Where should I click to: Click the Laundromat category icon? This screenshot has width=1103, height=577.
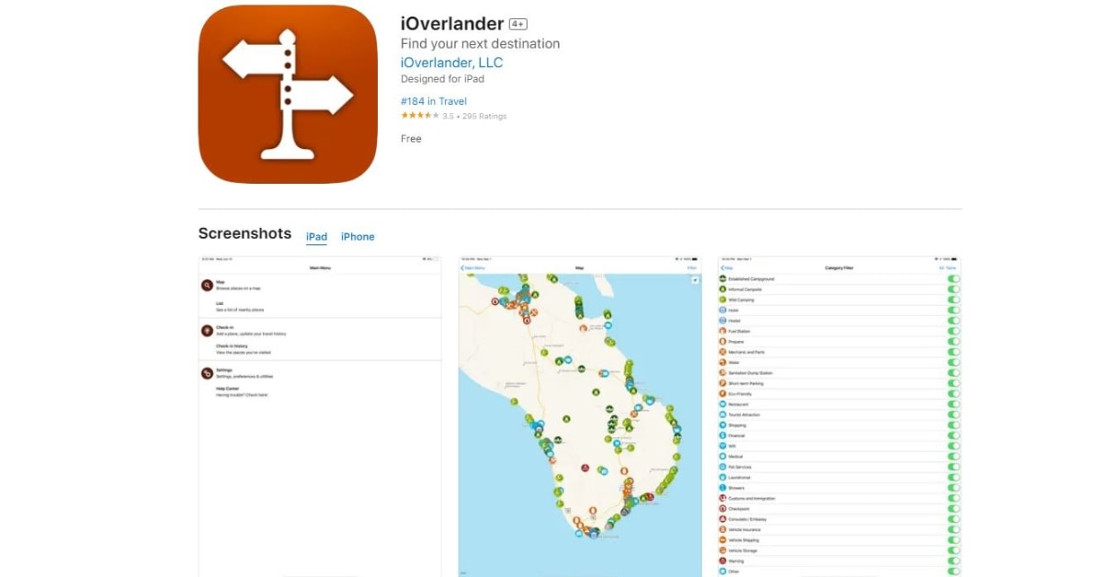722,478
